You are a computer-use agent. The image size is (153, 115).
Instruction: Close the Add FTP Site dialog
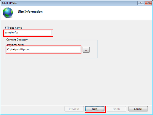coord(148,3)
